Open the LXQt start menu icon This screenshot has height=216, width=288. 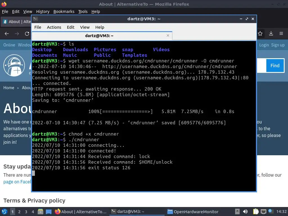tap(4, 211)
